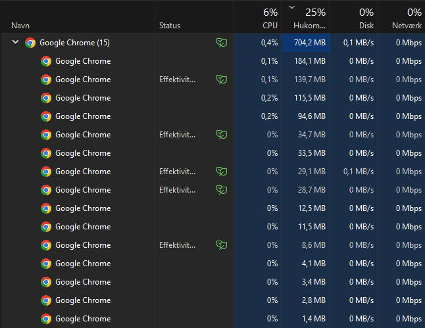Click the 11,5 MB memory value
Screen dimensions: 425x328
click(312, 227)
